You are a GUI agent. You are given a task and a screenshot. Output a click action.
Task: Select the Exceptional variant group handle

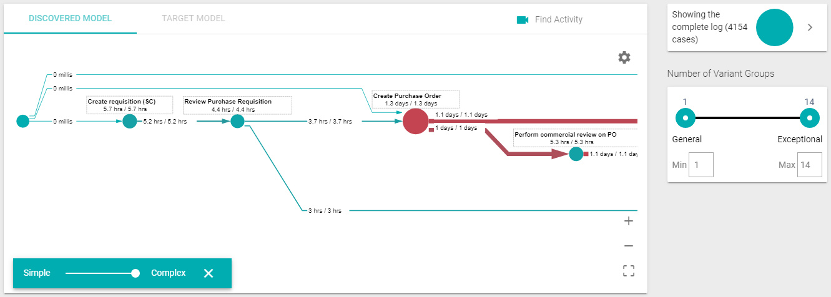(810, 117)
